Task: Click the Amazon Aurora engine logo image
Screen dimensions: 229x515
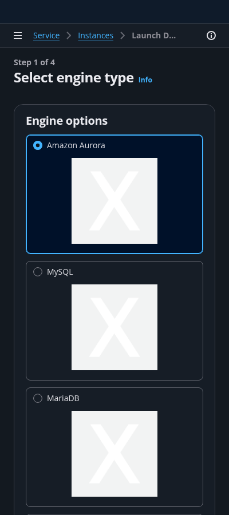Action: 114,201
